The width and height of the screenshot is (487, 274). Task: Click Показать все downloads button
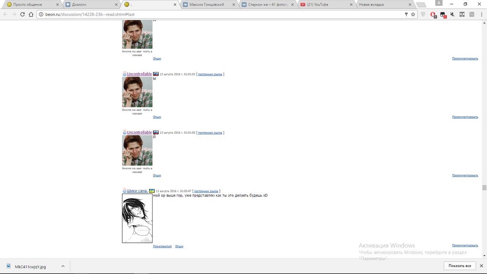[x=460, y=266]
